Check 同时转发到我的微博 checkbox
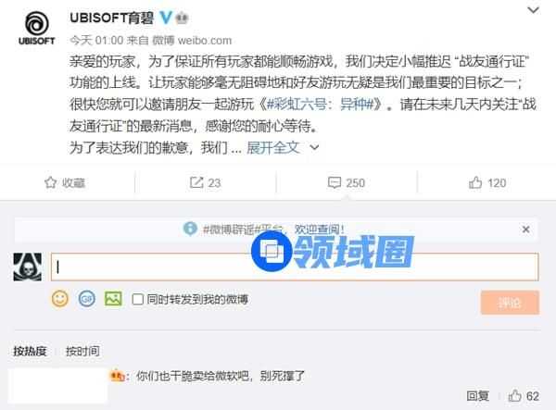This screenshot has width=556, height=410. tap(137, 300)
